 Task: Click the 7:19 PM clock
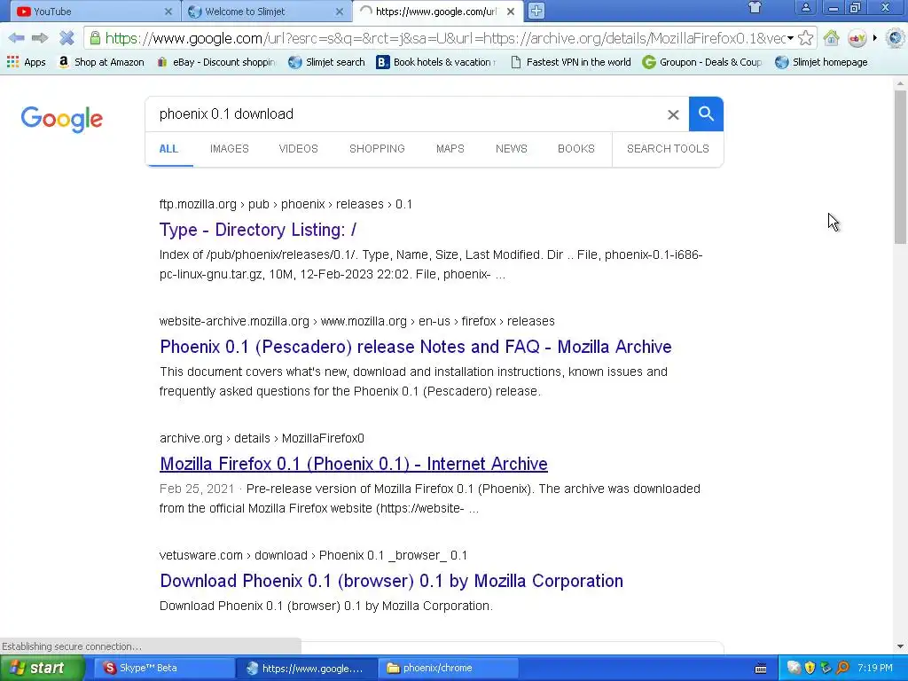pos(875,669)
